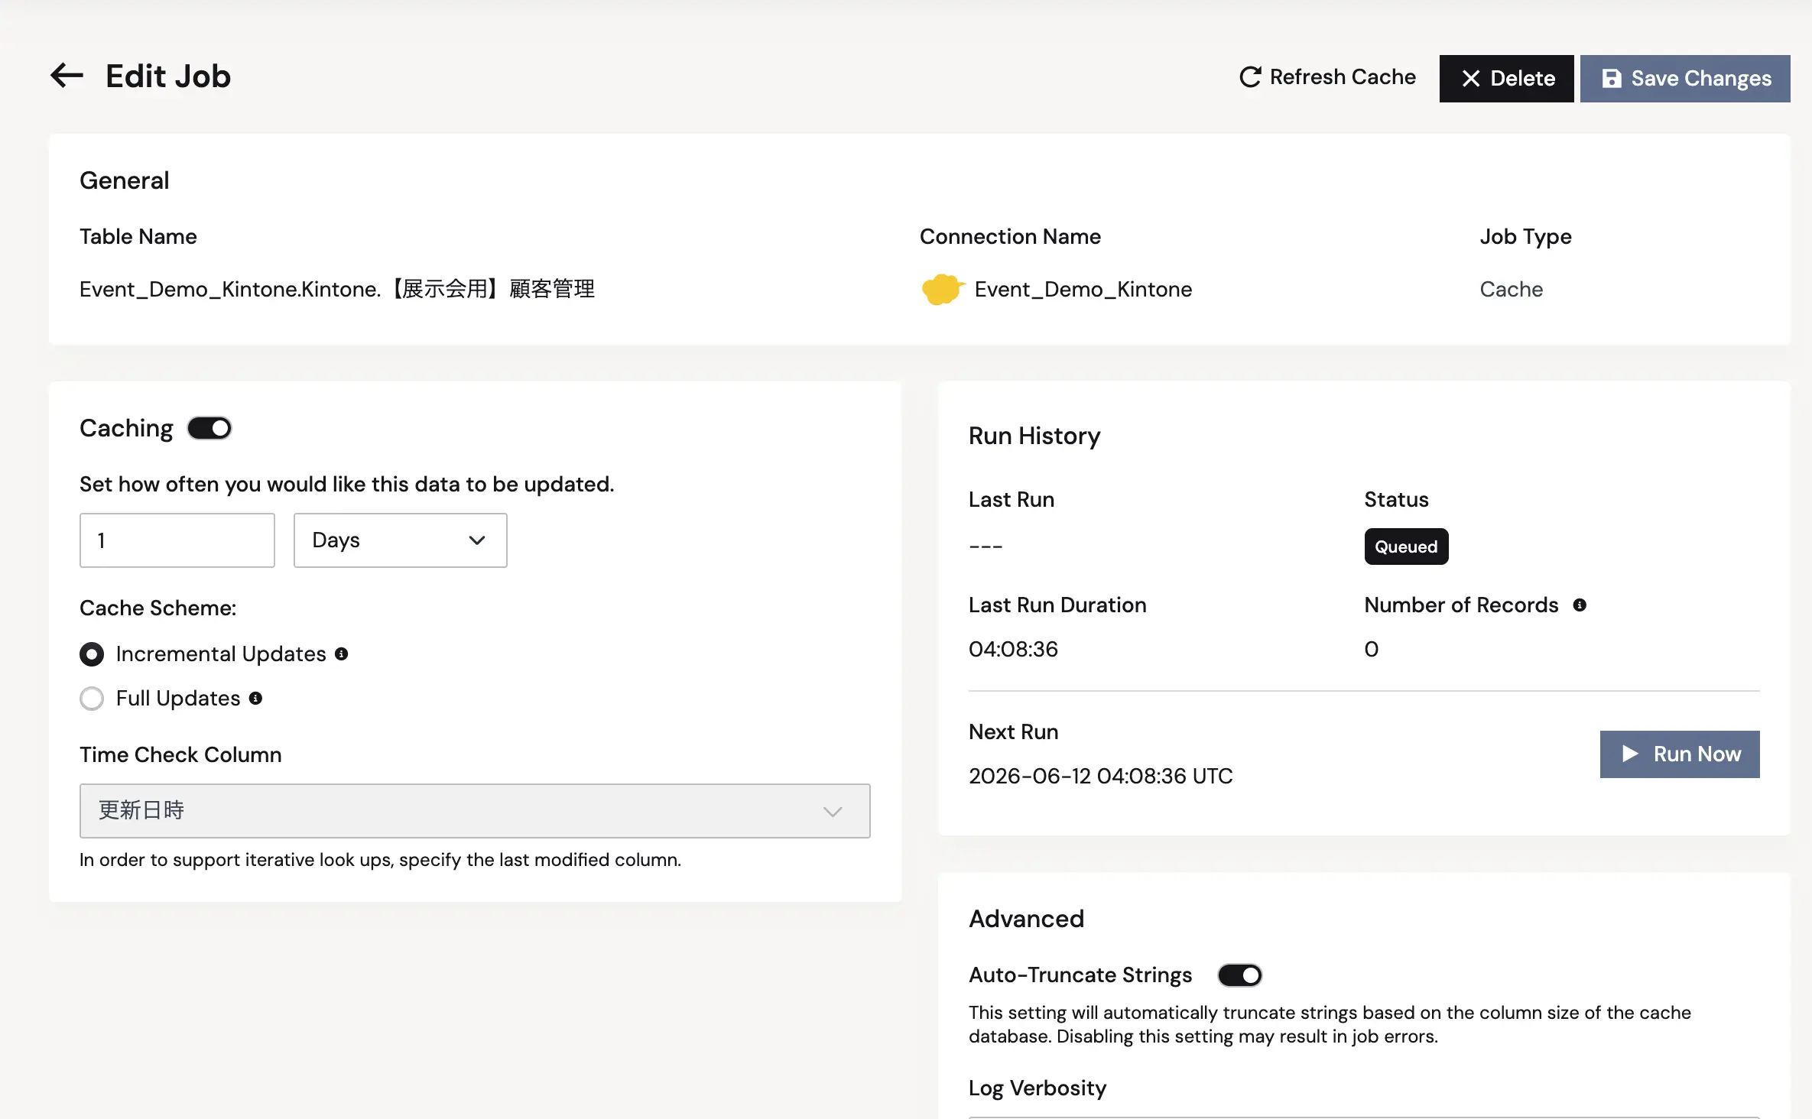
Task: Save Changes to the job
Action: point(1685,79)
